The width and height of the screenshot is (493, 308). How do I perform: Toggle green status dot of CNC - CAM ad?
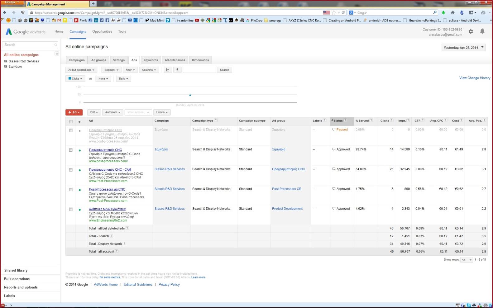(80, 170)
